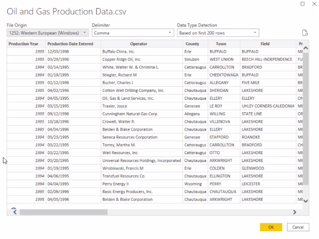Image resolution: width=319 pixels, height=239 pixels.
Task: Click Basic Energy Producers, Inc. cell
Action: coord(142,192)
